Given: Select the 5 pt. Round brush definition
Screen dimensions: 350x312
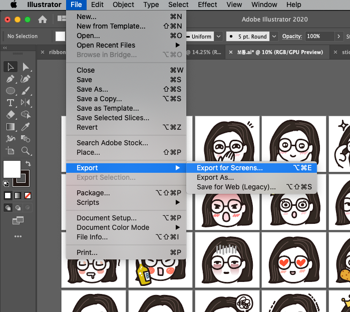Looking at the screenshot, I should [x=248, y=37].
